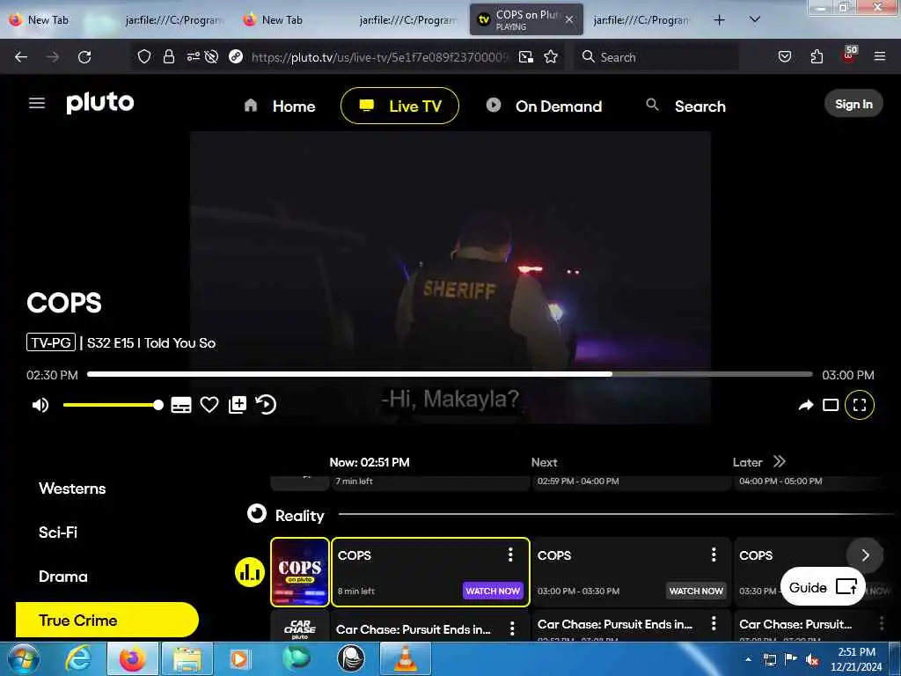
Task: Click the autoplay blocked icon
Action: [x=211, y=56]
